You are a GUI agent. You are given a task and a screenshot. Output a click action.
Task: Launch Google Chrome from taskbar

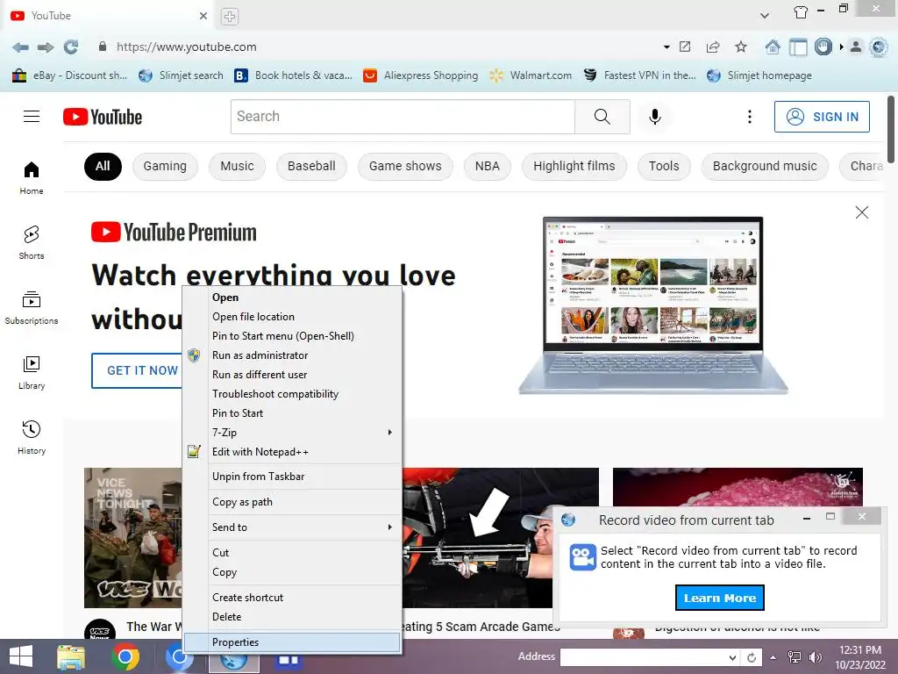[125, 656]
